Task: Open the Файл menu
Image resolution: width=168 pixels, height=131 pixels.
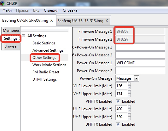Action: tap(7, 10)
